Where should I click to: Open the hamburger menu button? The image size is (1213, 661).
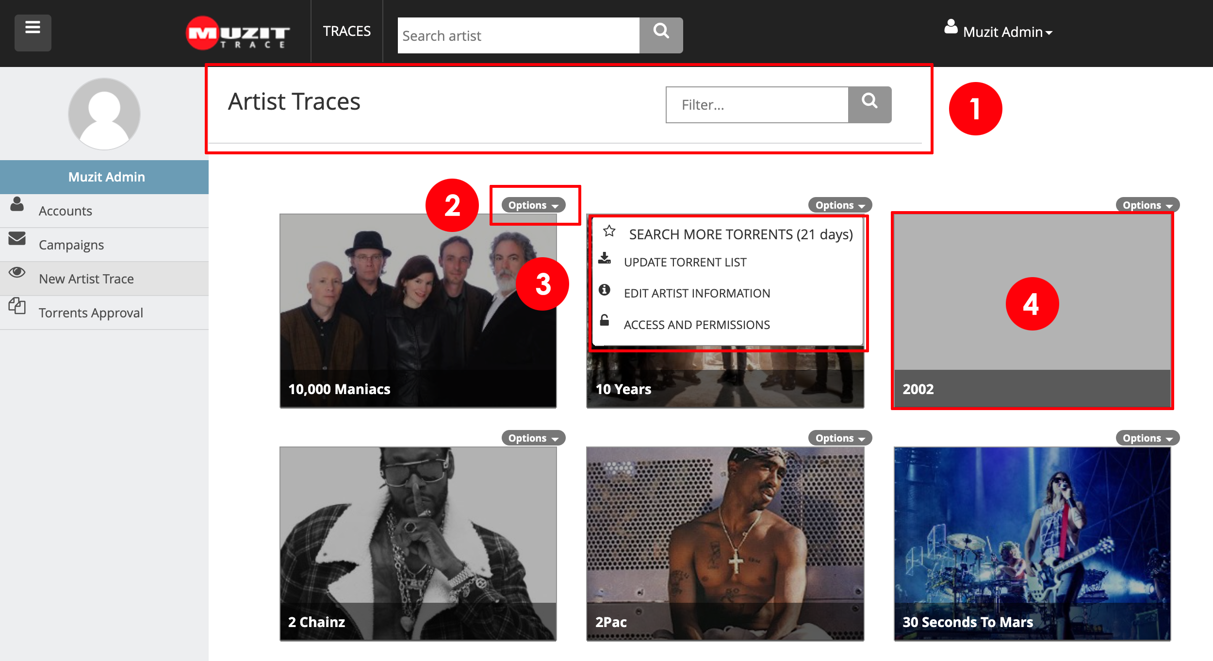(x=33, y=33)
